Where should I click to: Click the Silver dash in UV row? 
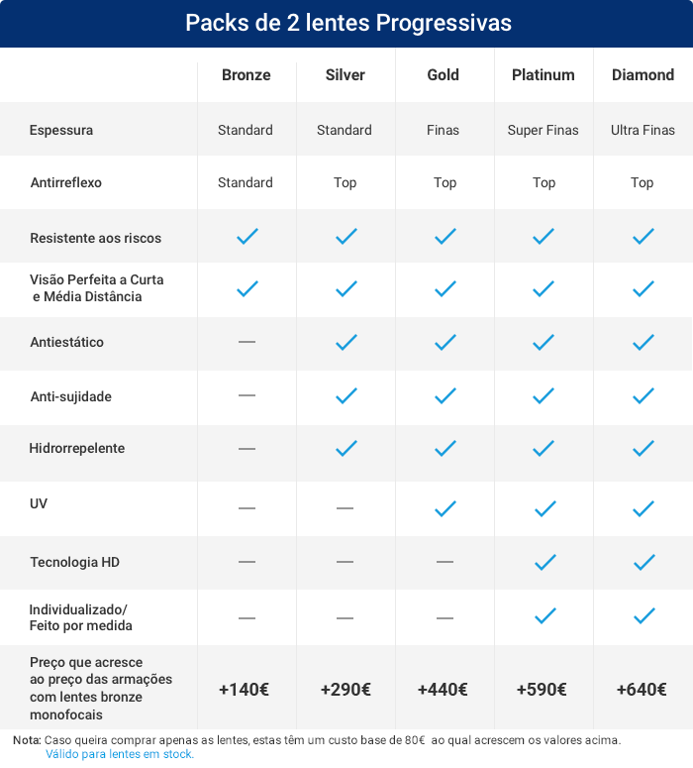pyautogui.click(x=346, y=508)
